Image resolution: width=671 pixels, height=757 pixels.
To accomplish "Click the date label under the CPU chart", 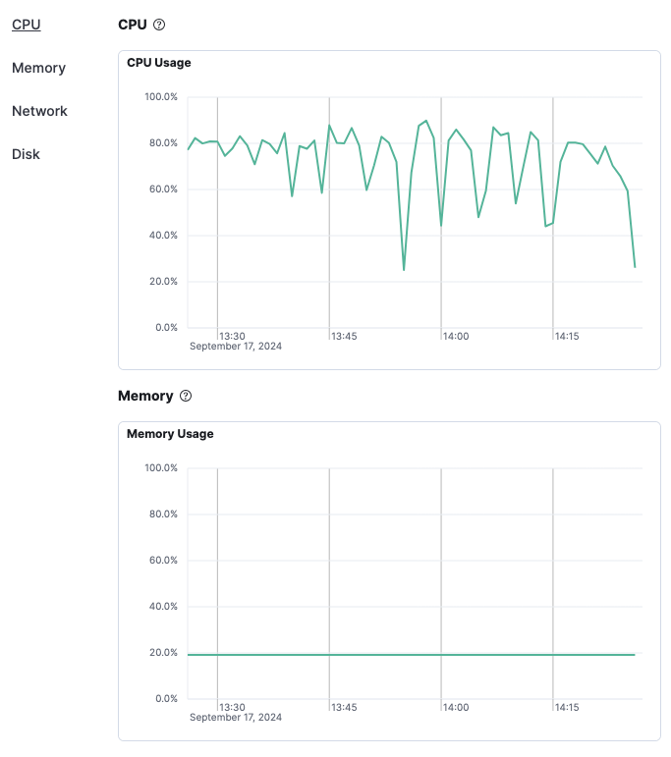I will pyautogui.click(x=236, y=347).
